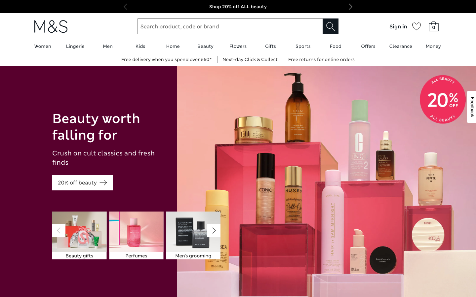Viewport: 476px width, 297px height.
Task: Open the Women navigation item
Action: click(x=43, y=46)
